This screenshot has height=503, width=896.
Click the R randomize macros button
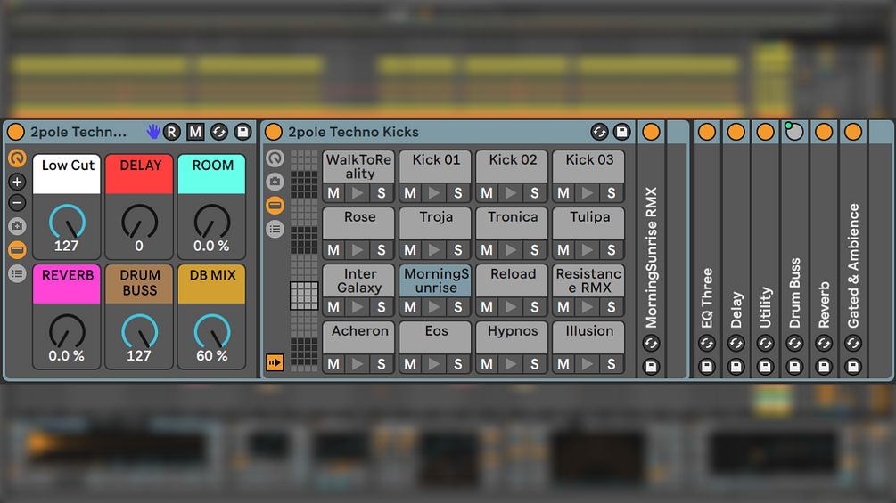click(171, 132)
